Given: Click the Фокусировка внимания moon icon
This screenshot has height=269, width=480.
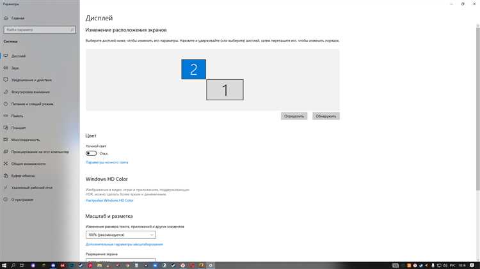Looking at the screenshot, I should pos(6,92).
